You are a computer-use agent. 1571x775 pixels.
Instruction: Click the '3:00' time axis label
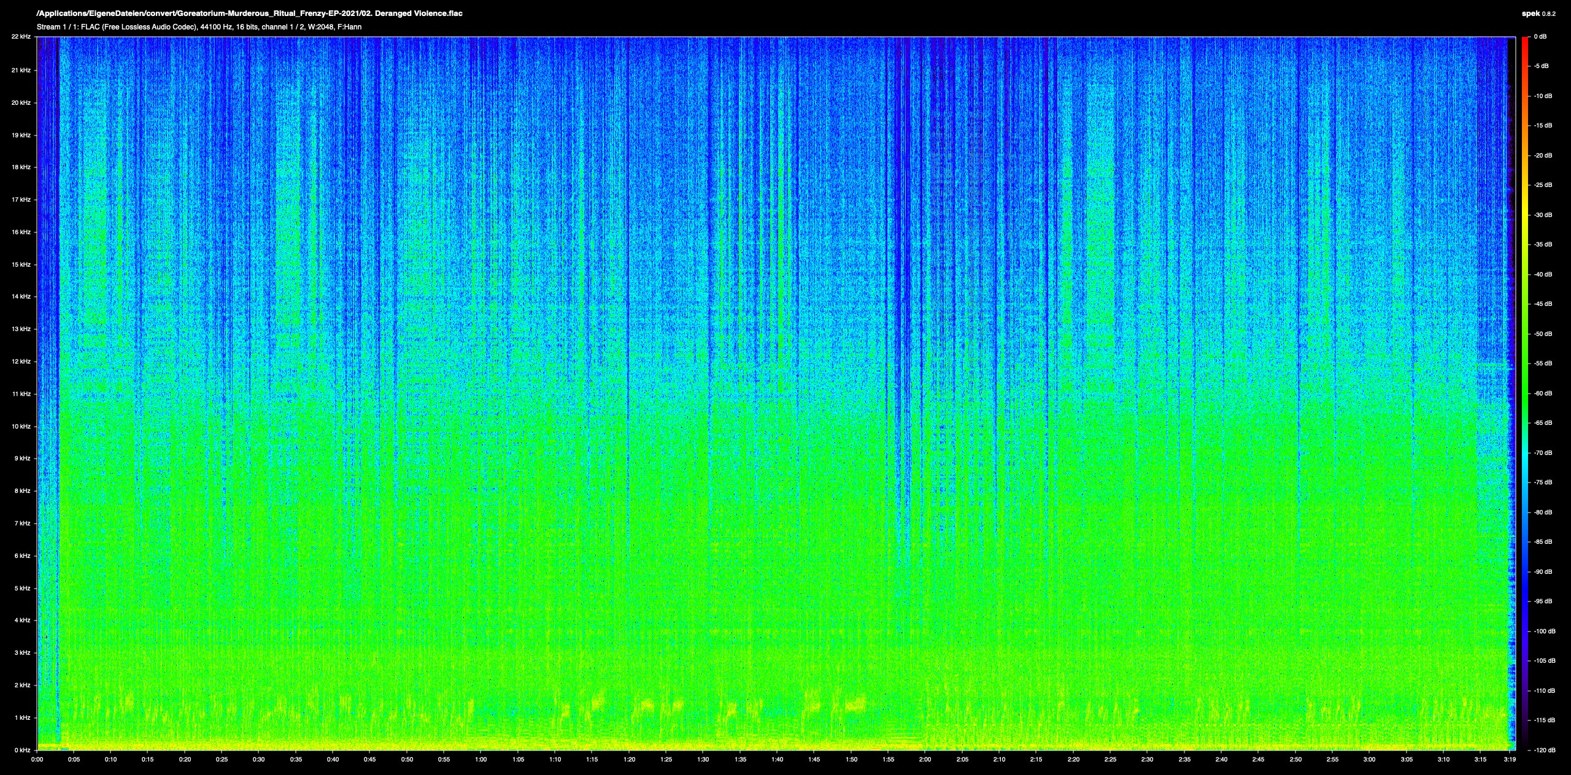(x=1369, y=760)
